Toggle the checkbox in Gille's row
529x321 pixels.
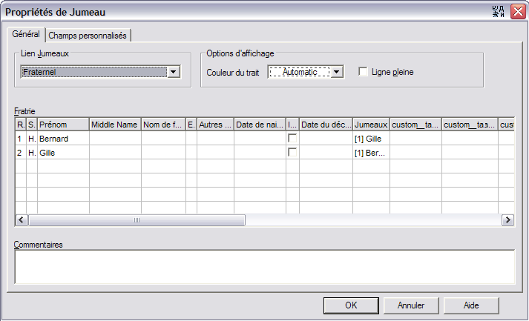(x=292, y=153)
